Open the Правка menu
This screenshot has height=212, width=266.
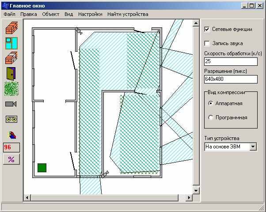tap(28, 14)
